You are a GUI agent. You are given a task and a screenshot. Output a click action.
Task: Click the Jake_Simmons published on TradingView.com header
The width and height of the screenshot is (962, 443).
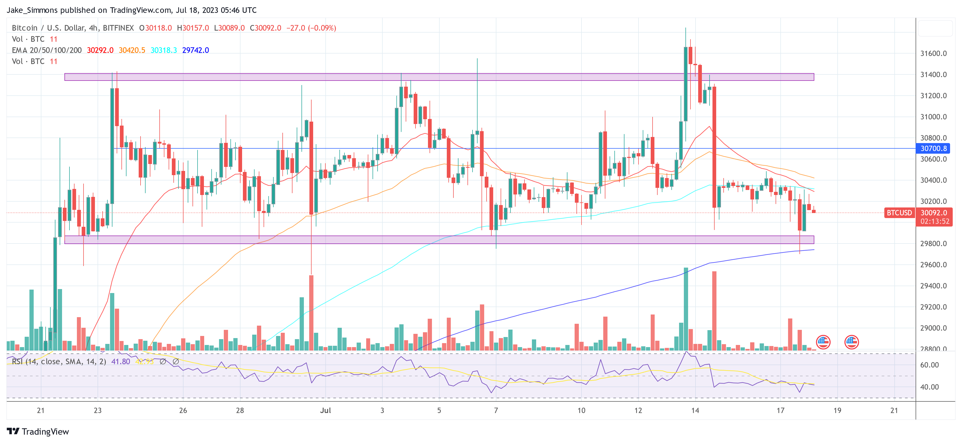tap(132, 10)
